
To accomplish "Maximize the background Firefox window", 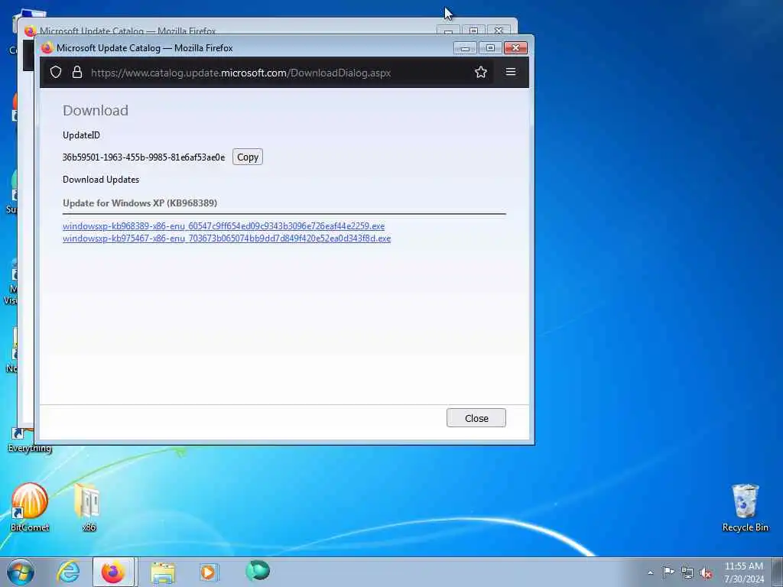I will click(473, 31).
